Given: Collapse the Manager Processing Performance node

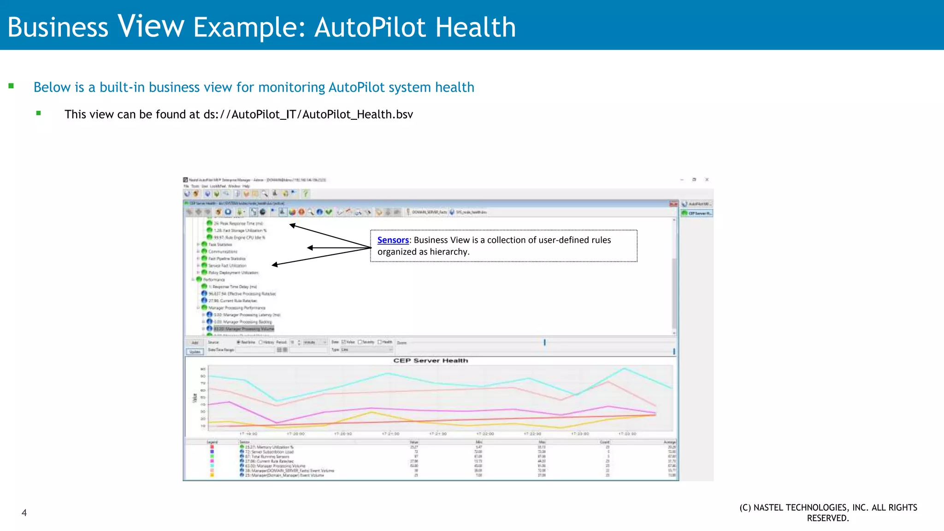Looking at the screenshot, I should pyautogui.click(x=198, y=307).
